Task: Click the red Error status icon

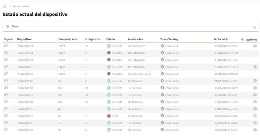Action: [x=109, y=116]
